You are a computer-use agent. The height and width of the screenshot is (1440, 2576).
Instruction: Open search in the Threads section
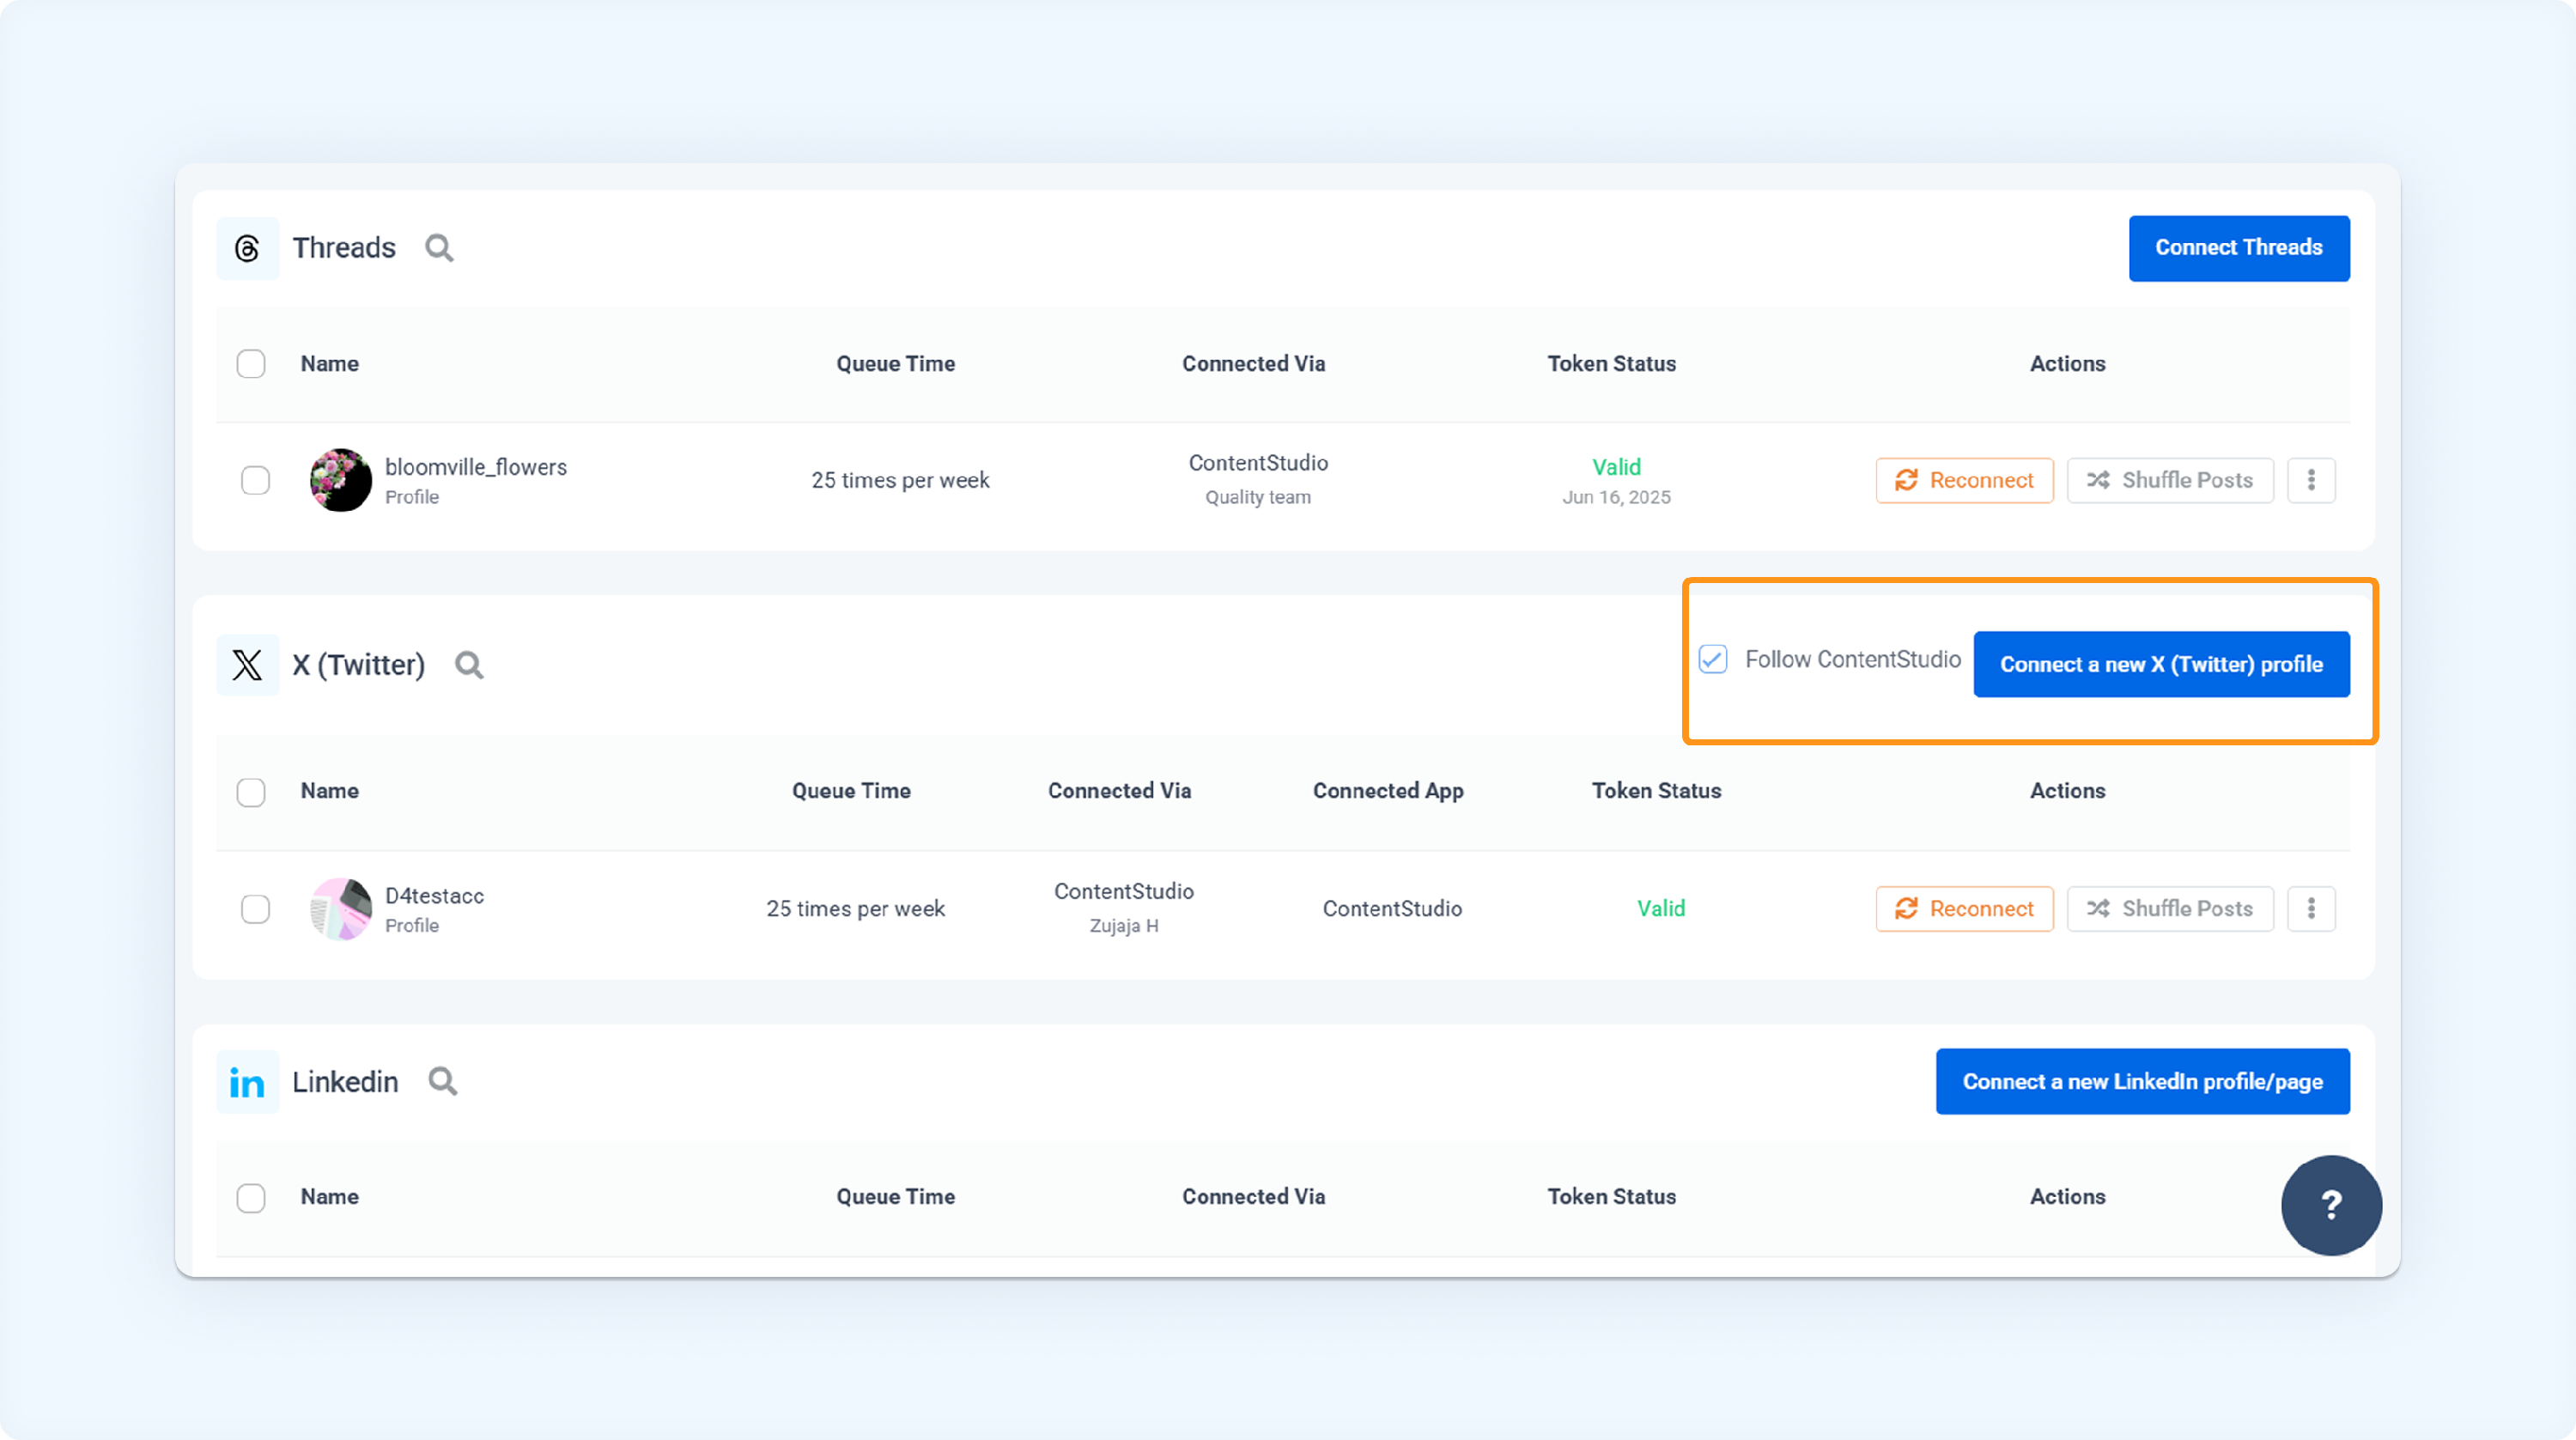tap(439, 248)
